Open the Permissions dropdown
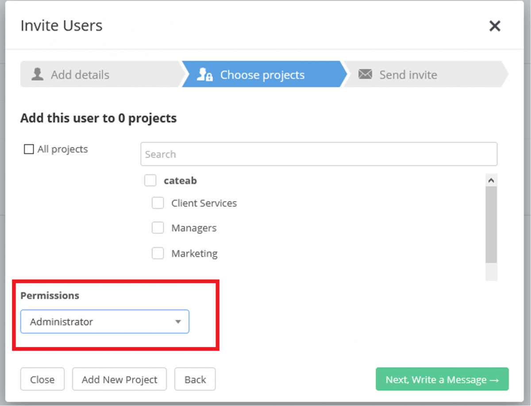The width and height of the screenshot is (531, 406). tap(104, 322)
